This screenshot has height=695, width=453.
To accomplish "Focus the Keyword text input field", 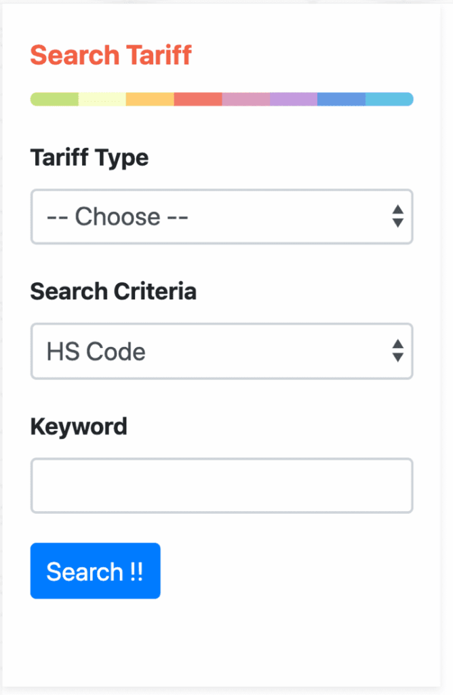I will (222, 485).
